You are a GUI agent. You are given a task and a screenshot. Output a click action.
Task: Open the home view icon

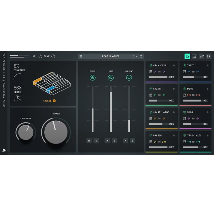point(187,56)
